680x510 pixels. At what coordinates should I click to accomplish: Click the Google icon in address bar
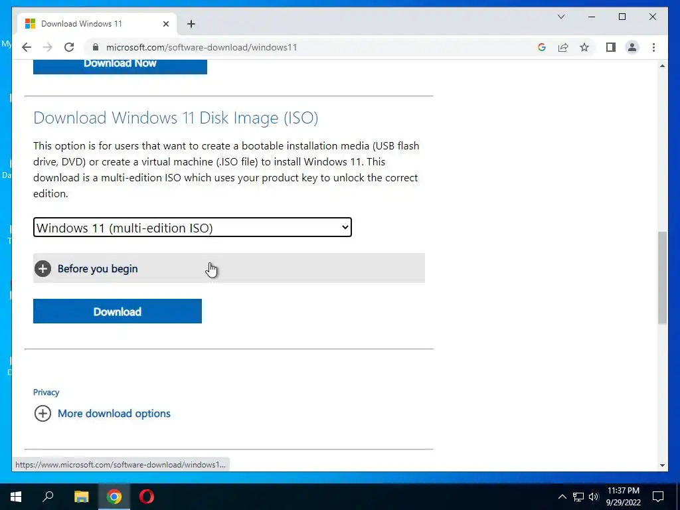coord(542,47)
